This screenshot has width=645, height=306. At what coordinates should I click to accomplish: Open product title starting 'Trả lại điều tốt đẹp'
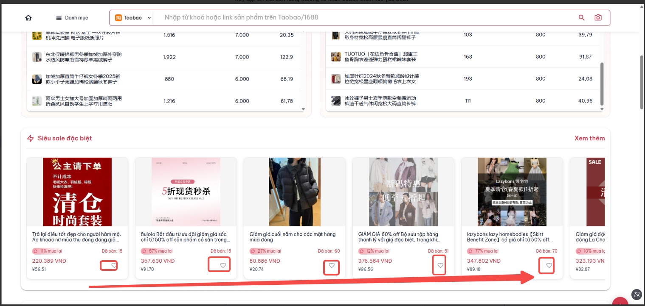[x=77, y=237]
